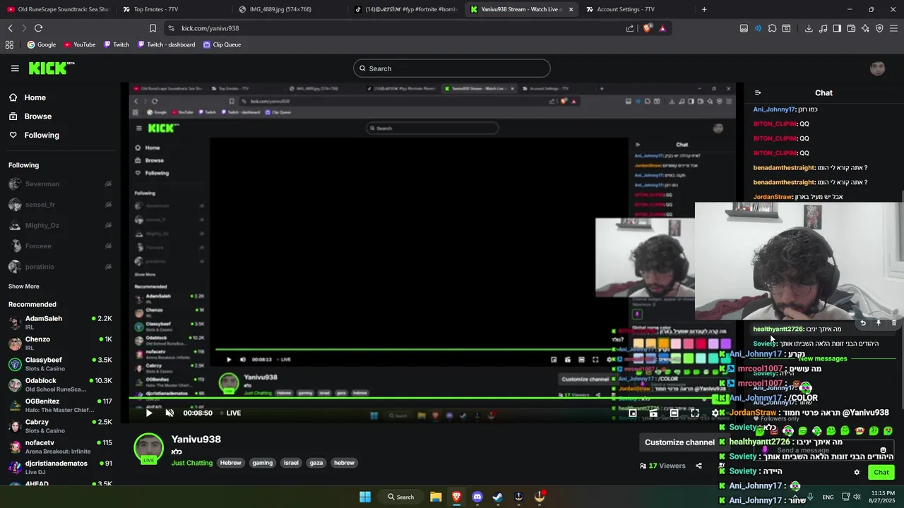Viewport: 904px width, 508px height.
Task: Toggle picture-in-picture in the player
Action: [633, 413]
